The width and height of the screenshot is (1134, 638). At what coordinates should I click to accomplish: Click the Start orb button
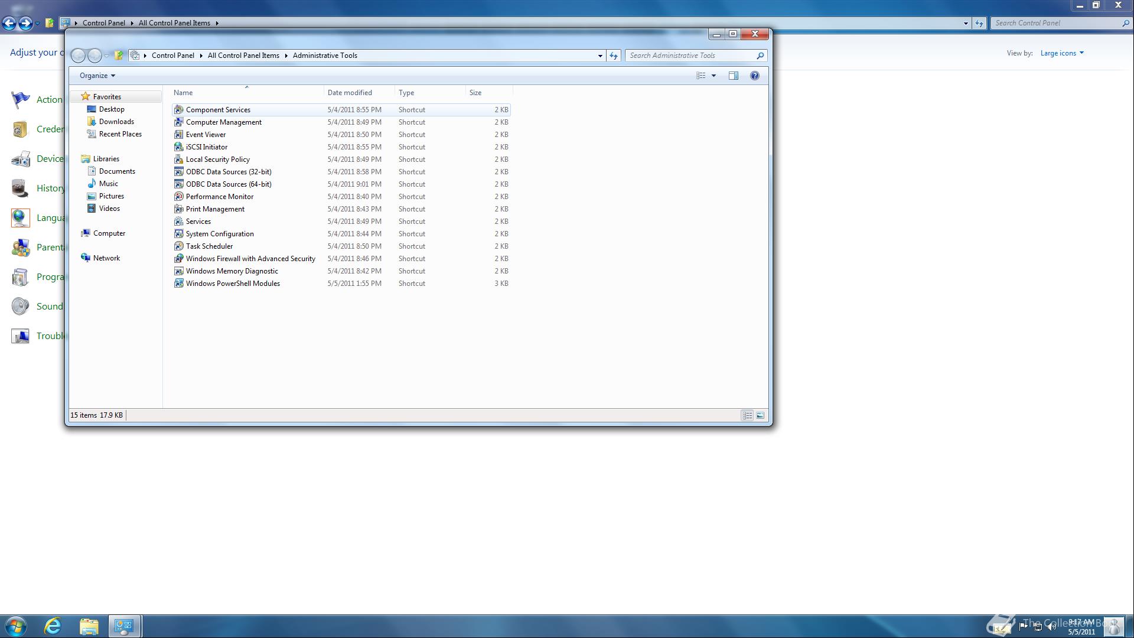[x=16, y=626]
